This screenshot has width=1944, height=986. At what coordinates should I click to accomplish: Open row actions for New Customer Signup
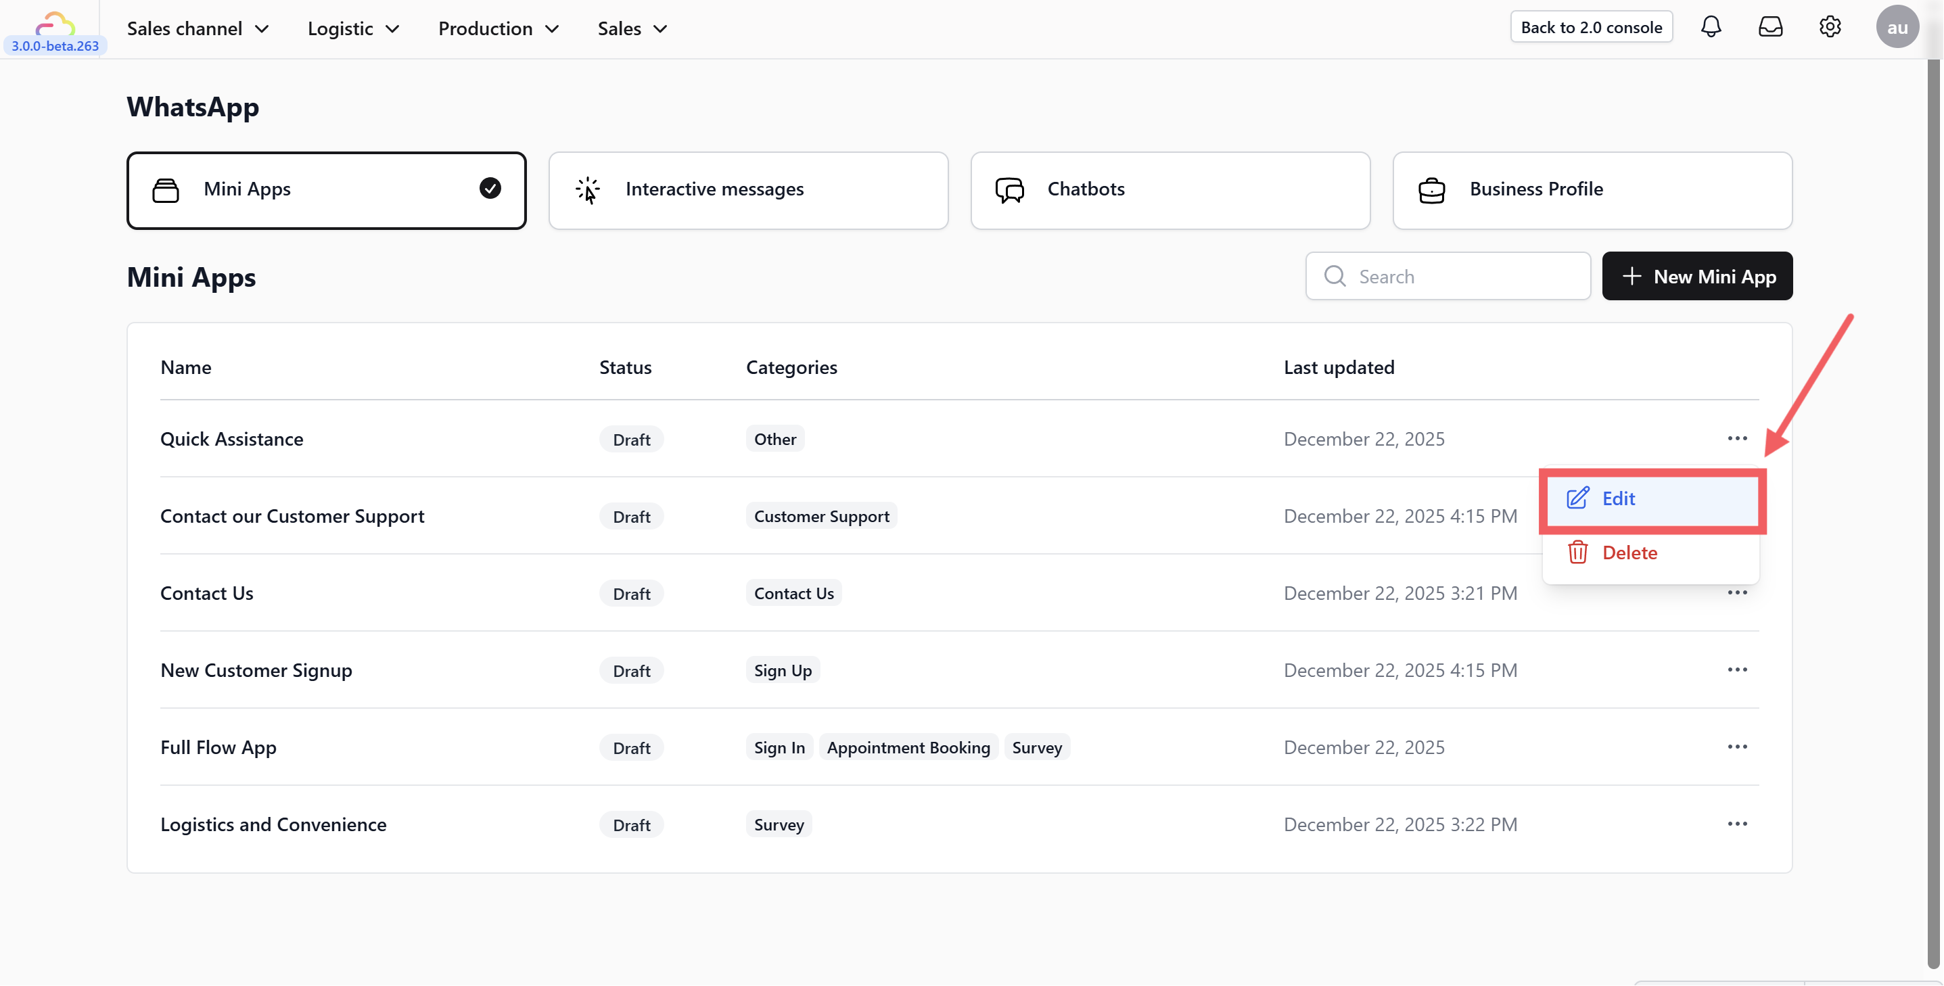point(1736,670)
